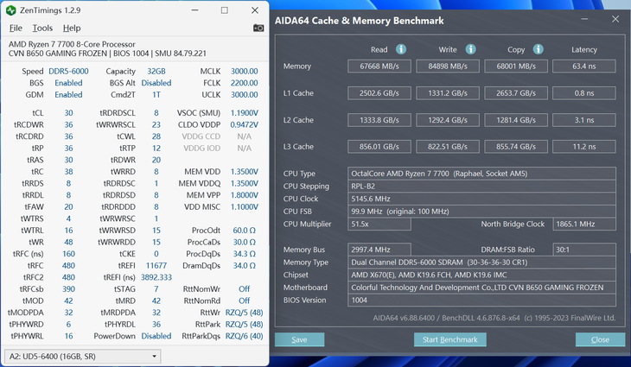
Task: Click the CPU Stepping field RPL-B2
Action: click(x=481, y=187)
